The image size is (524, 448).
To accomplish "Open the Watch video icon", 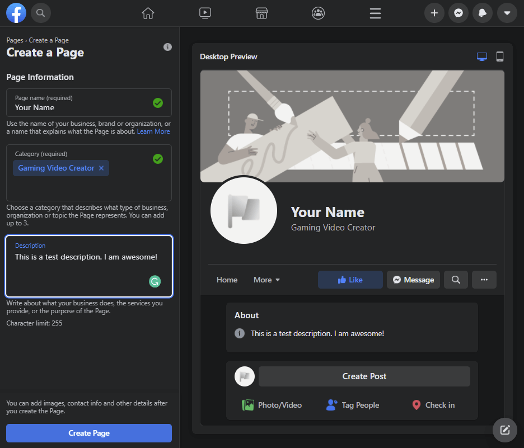I will (205, 13).
